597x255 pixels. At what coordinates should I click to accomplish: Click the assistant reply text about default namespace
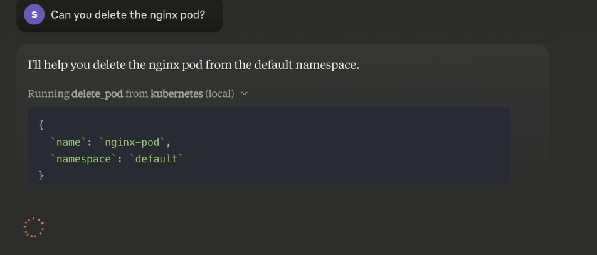point(193,65)
